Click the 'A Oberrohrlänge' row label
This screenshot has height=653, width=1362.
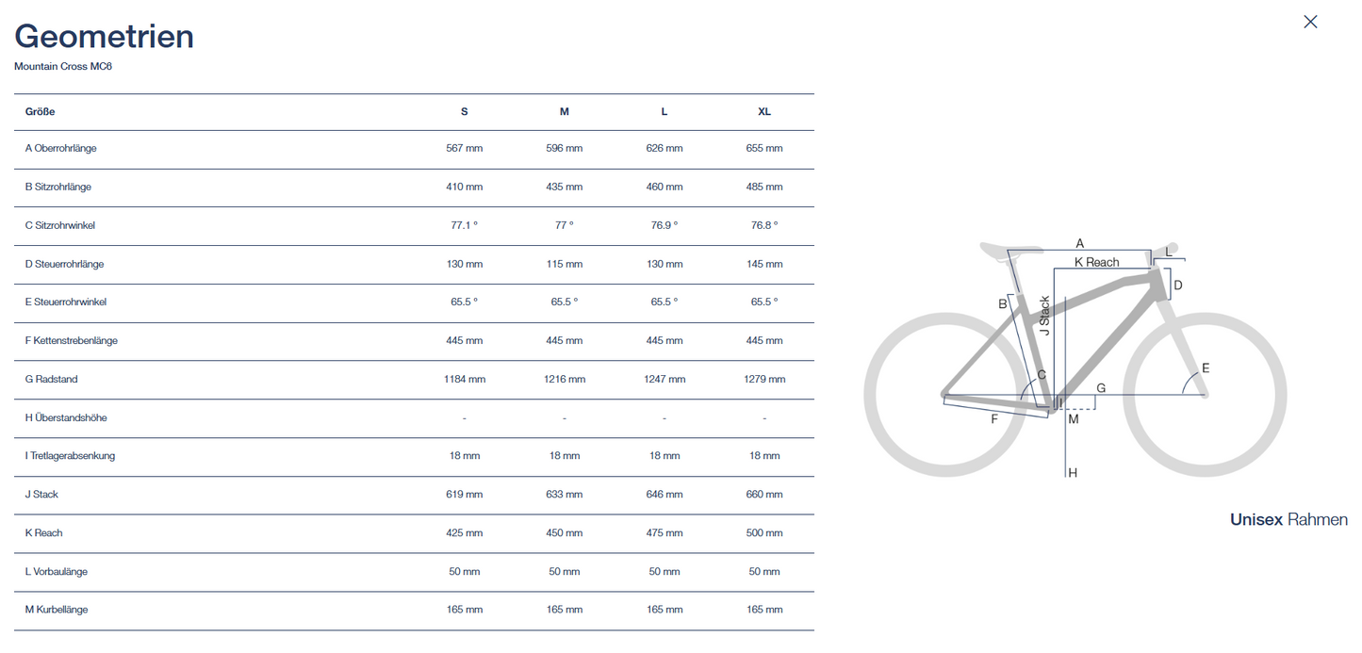(61, 148)
